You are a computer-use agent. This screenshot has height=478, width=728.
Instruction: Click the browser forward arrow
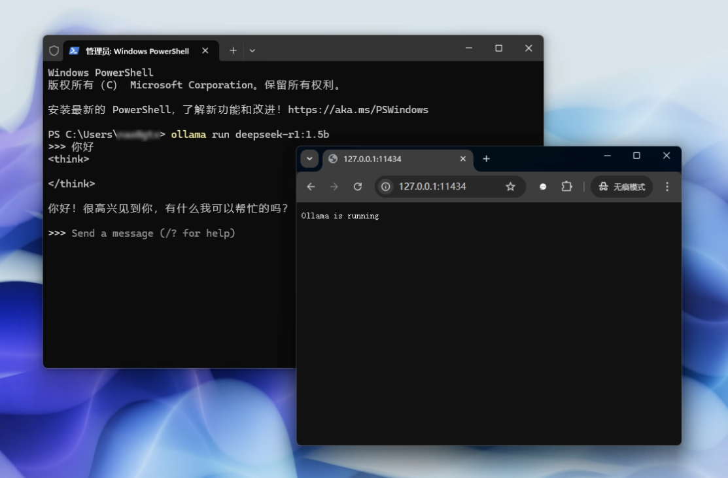click(334, 186)
